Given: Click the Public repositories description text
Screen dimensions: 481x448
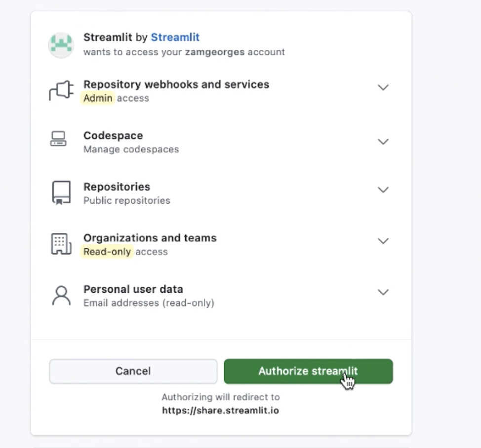Looking at the screenshot, I should click(127, 200).
